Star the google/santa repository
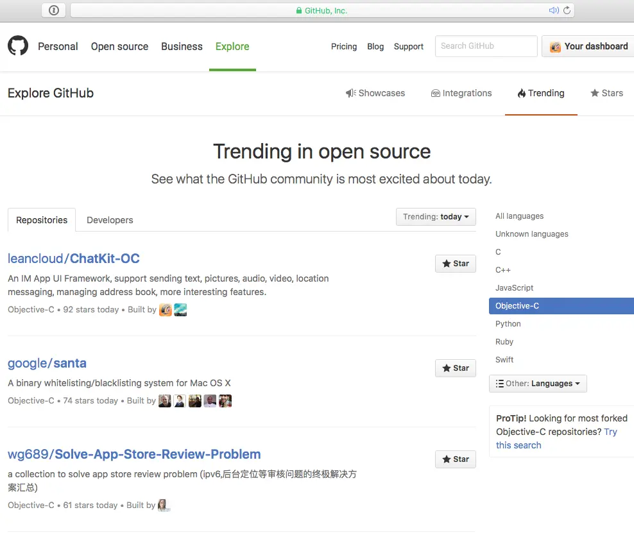 455,368
